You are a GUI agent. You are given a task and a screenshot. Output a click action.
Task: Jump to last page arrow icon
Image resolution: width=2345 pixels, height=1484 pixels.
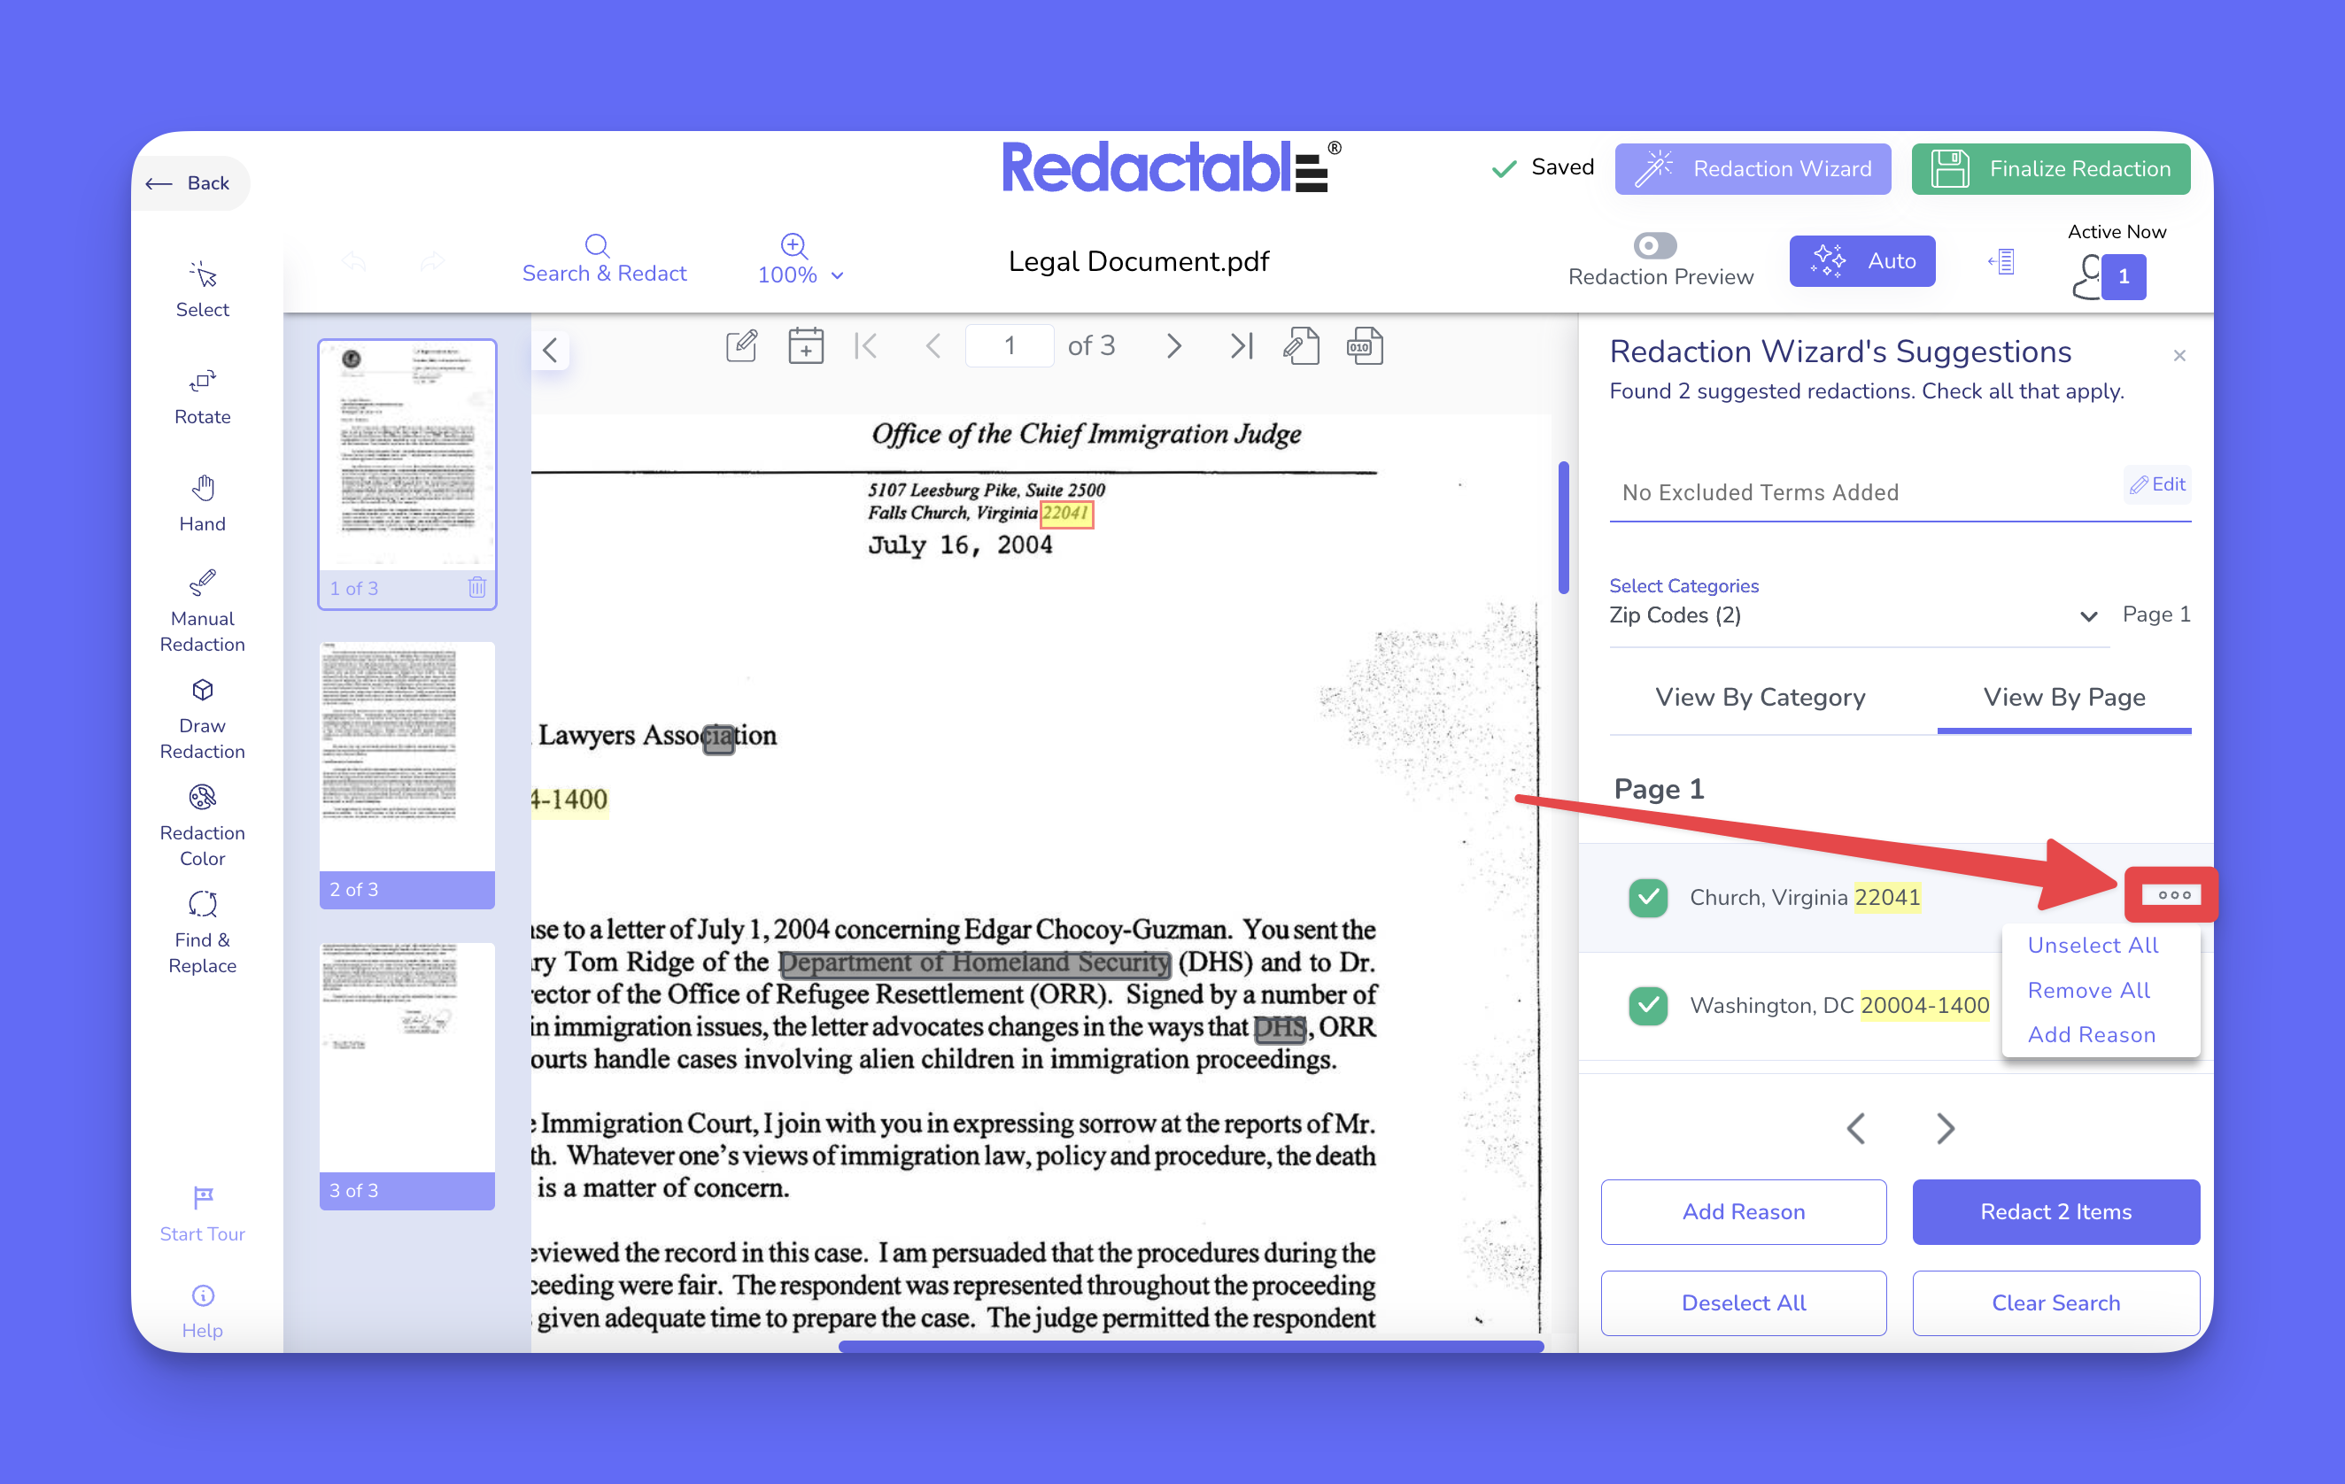point(1240,345)
